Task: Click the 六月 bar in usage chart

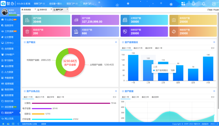Action: (x=208, y=68)
